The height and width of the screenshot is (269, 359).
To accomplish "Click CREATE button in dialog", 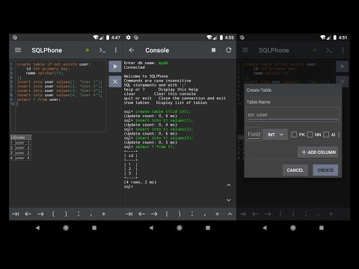I will pyautogui.click(x=325, y=170).
